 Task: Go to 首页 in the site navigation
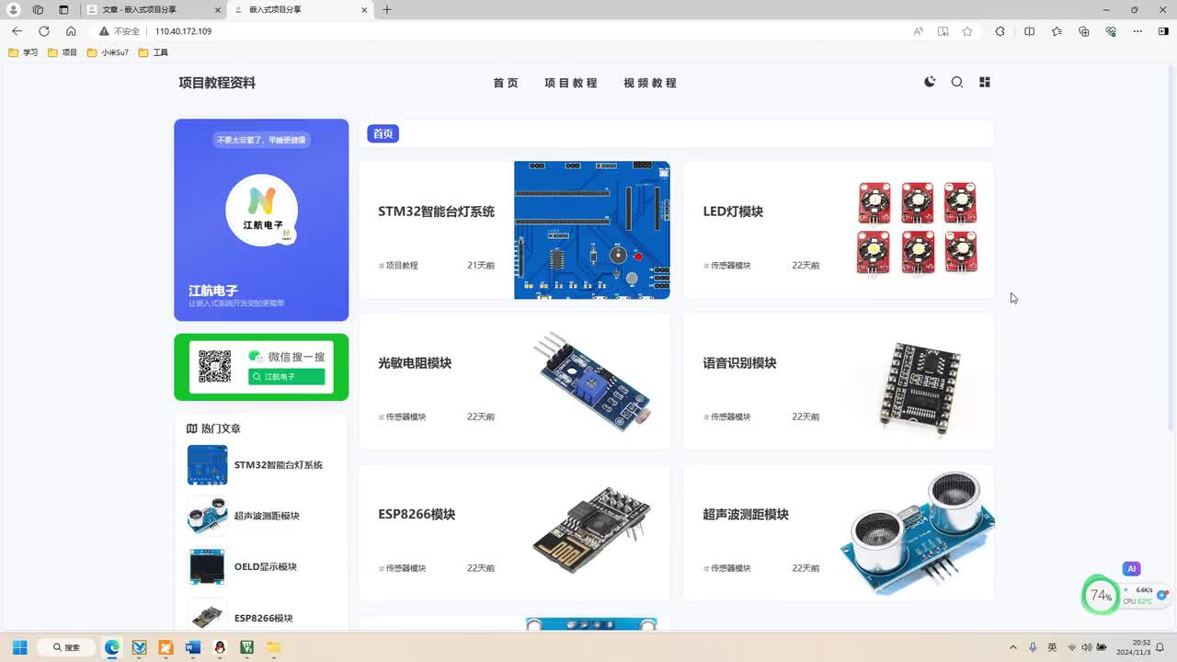click(506, 83)
